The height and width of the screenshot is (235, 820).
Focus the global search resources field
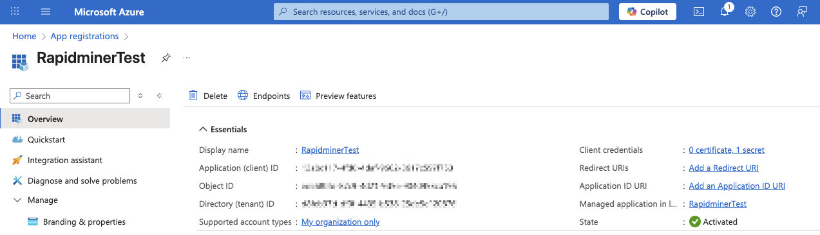(441, 12)
